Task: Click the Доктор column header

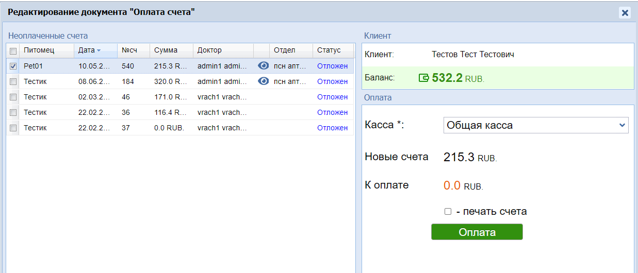Action: pyautogui.click(x=209, y=50)
